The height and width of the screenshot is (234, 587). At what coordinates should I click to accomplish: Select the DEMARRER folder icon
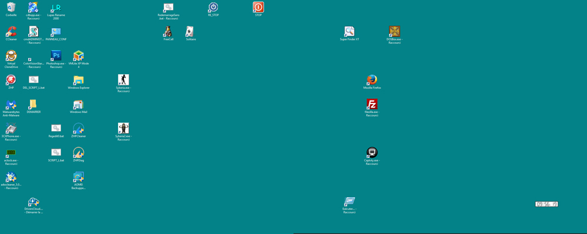coord(33,104)
